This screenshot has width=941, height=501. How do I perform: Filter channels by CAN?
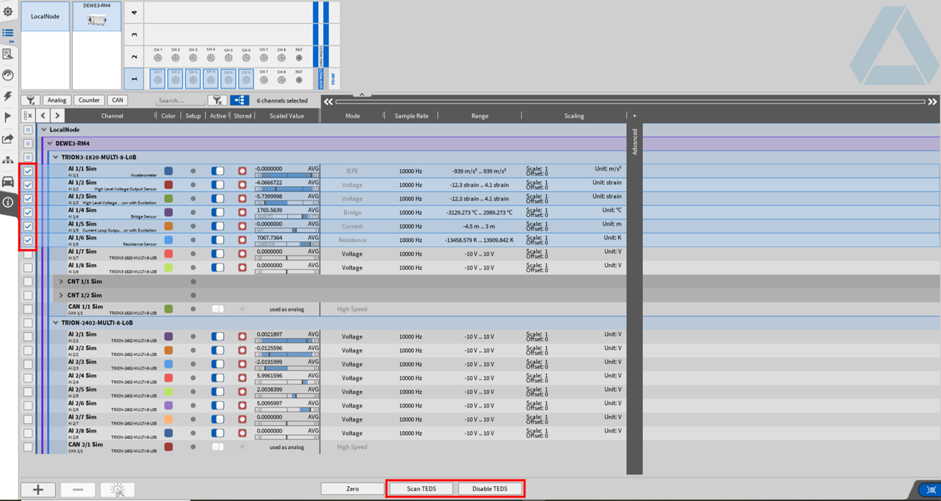click(118, 101)
